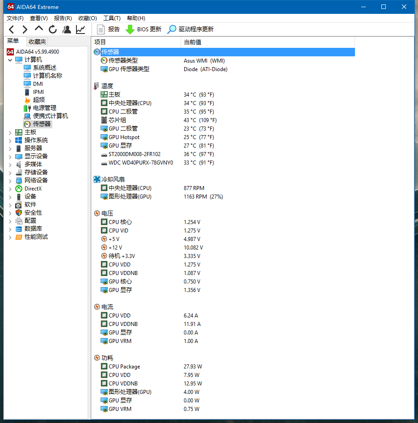Expand the 网络设备 tree node
Image resolution: width=418 pixels, height=423 pixels.
(10, 181)
